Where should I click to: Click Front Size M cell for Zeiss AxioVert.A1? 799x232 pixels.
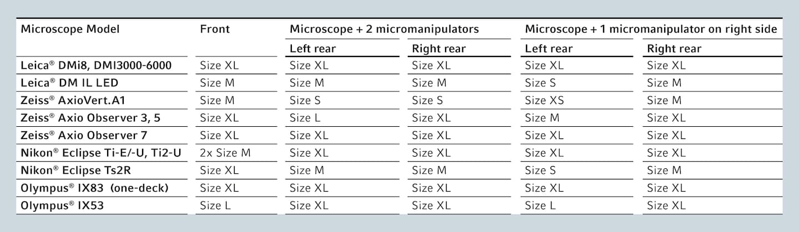pos(217,100)
